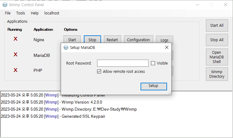Click the Start All button
Screen dimensions: 233x138
217,26
